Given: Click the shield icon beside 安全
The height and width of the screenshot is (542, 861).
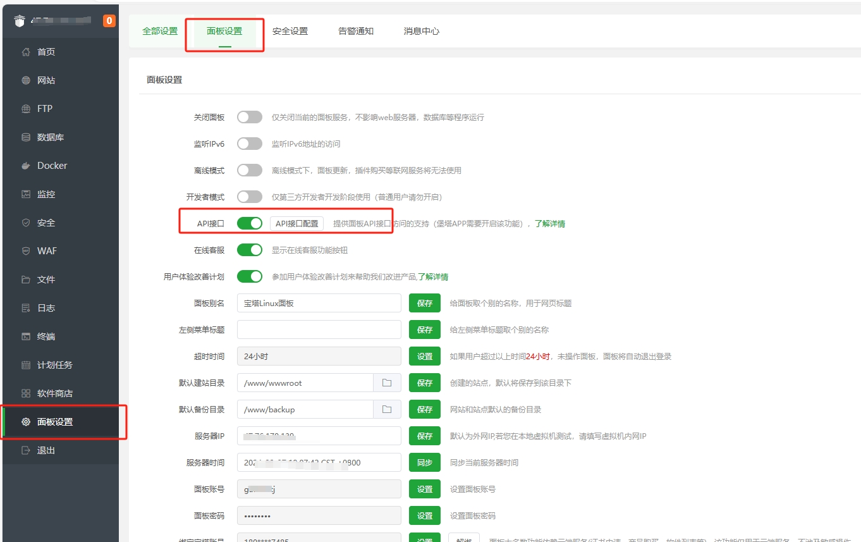Looking at the screenshot, I should [26, 223].
